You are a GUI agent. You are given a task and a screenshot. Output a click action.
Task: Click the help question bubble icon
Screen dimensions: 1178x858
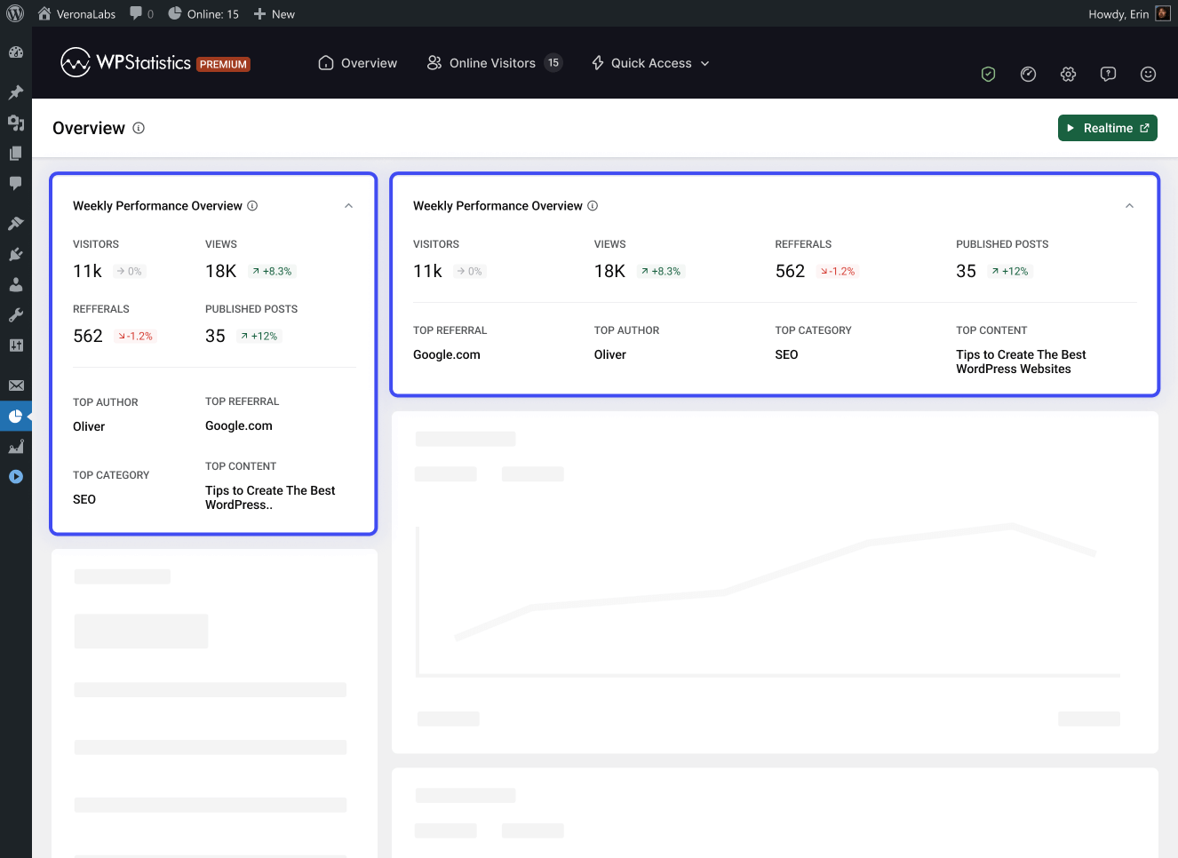click(x=1108, y=75)
